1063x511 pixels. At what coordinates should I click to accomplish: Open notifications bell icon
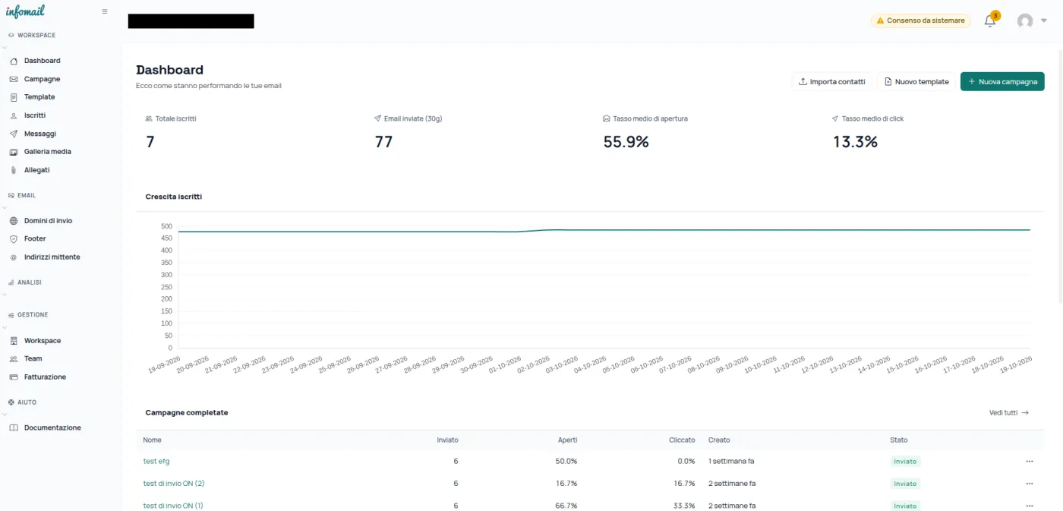click(x=990, y=21)
